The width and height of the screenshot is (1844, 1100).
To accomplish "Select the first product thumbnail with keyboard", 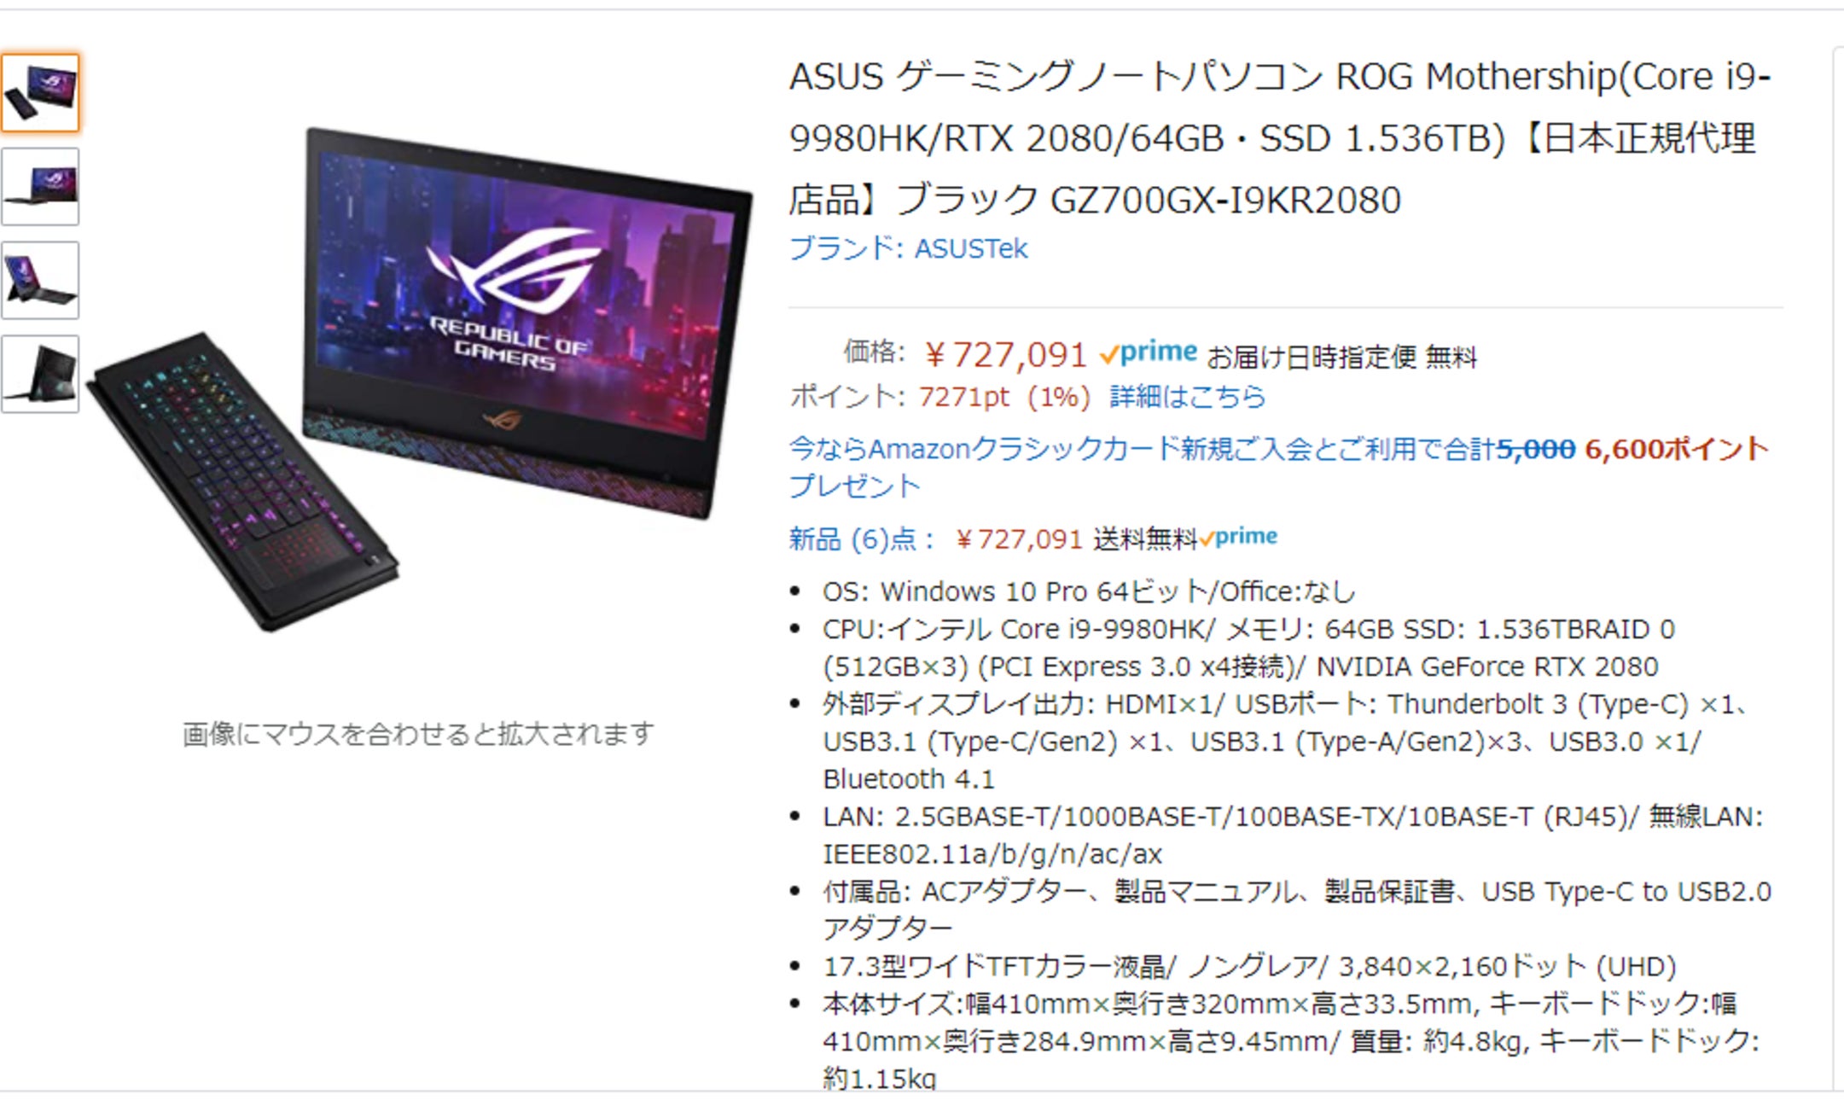I will click(40, 93).
